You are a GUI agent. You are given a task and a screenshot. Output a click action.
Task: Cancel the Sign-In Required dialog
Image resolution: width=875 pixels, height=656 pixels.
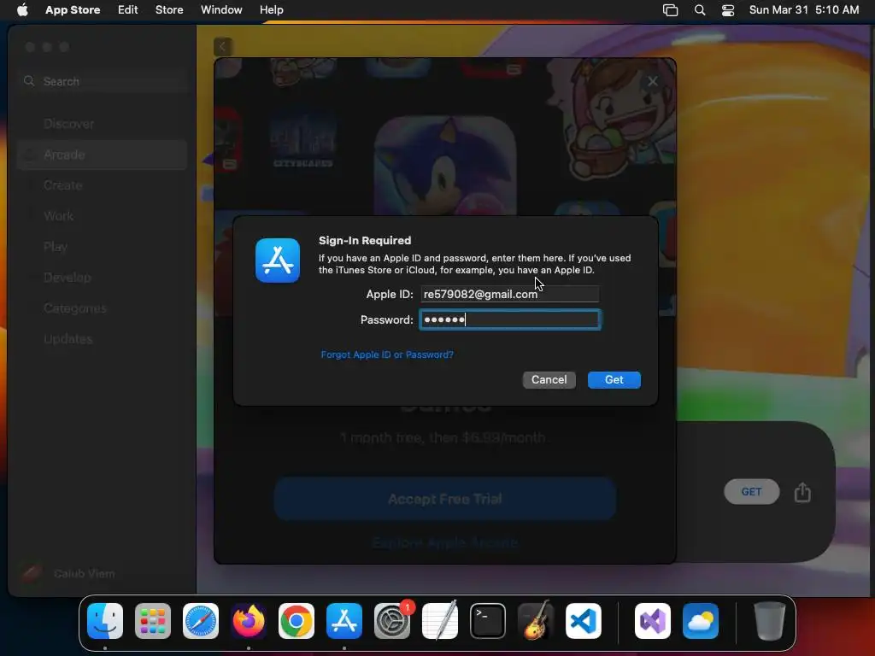tap(549, 380)
